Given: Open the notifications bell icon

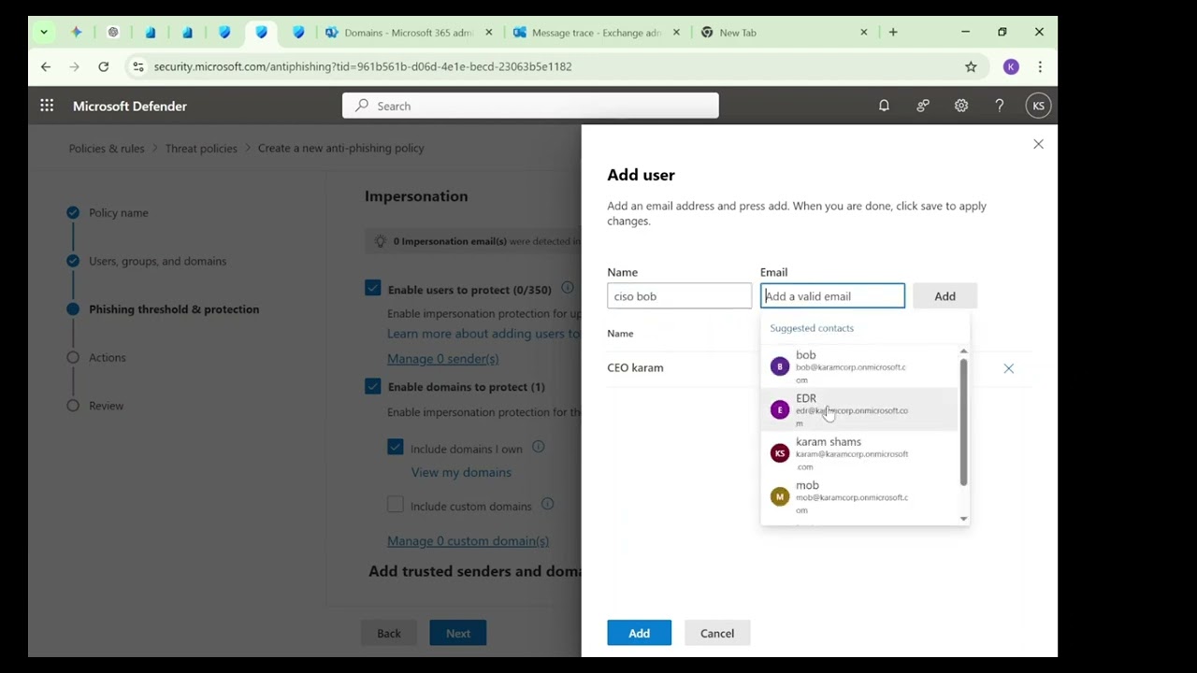Looking at the screenshot, I should 884,106.
